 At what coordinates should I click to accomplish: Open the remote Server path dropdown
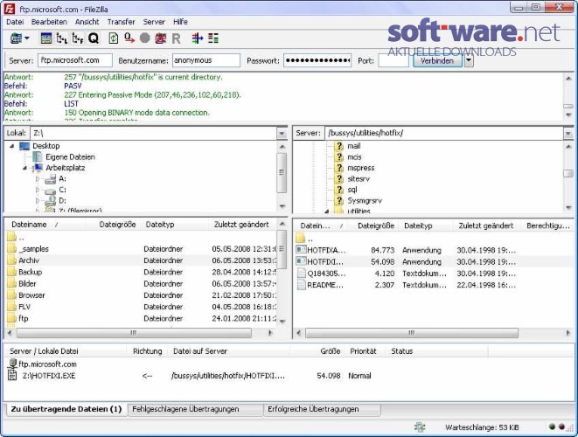pos(568,133)
